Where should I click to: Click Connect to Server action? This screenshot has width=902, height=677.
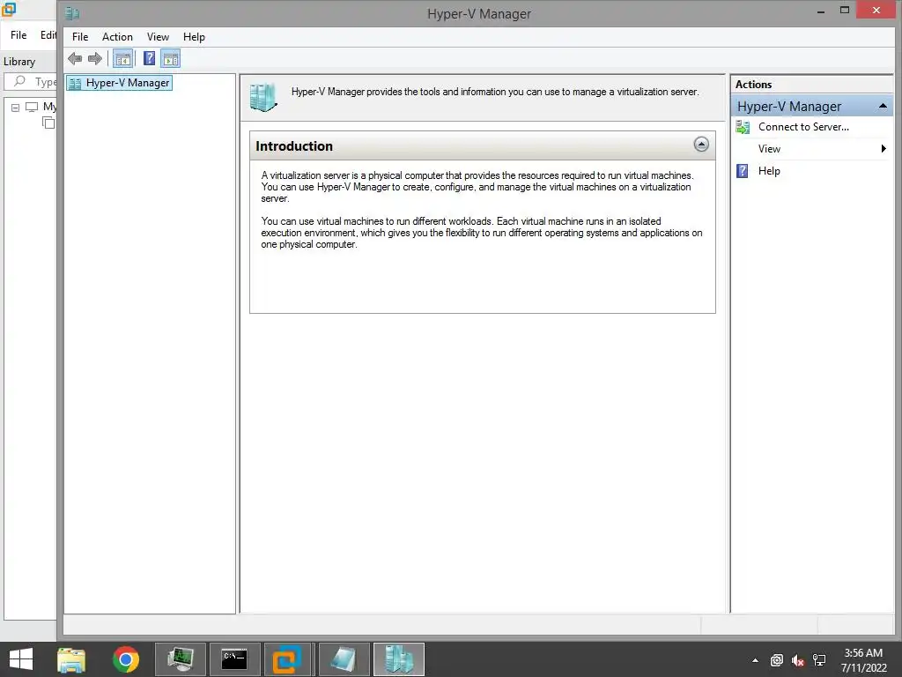(x=803, y=127)
